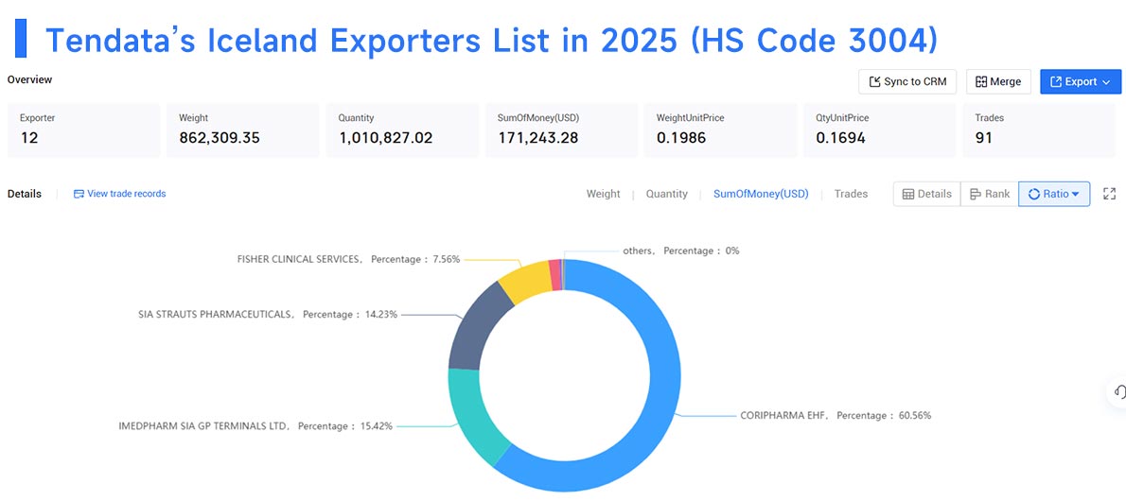Open the Ratio chart type dropdown
Viewport: 1126px width, 501px height.
click(1054, 194)
